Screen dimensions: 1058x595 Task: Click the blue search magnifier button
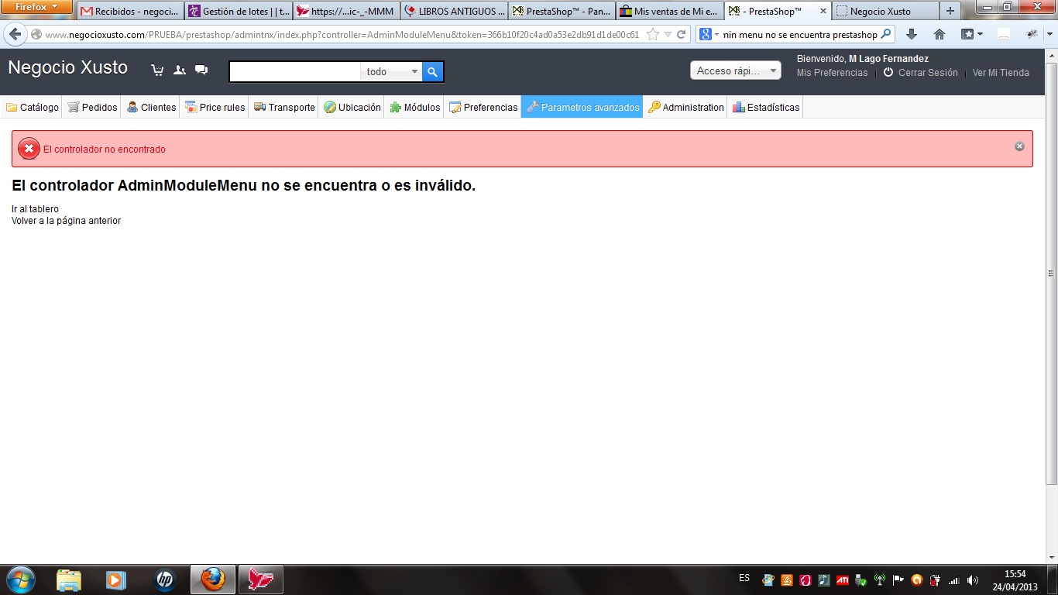(433, 72)
